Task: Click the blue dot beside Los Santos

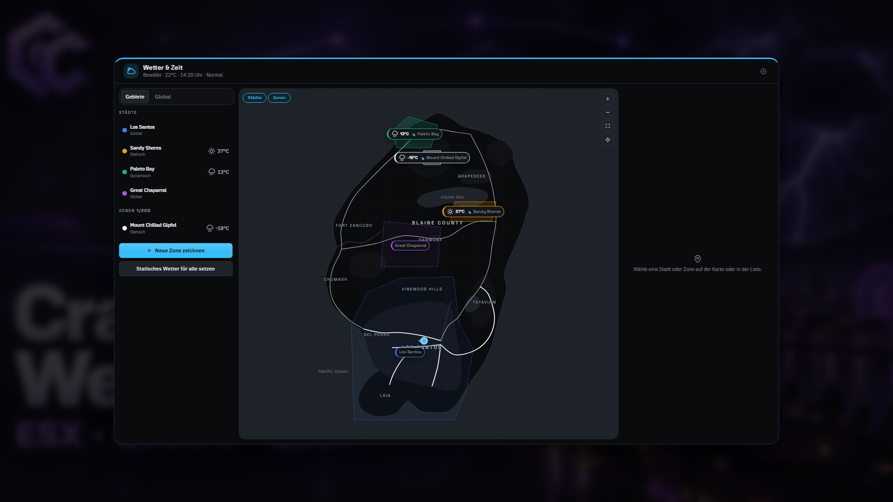Action: pos(125,130)
